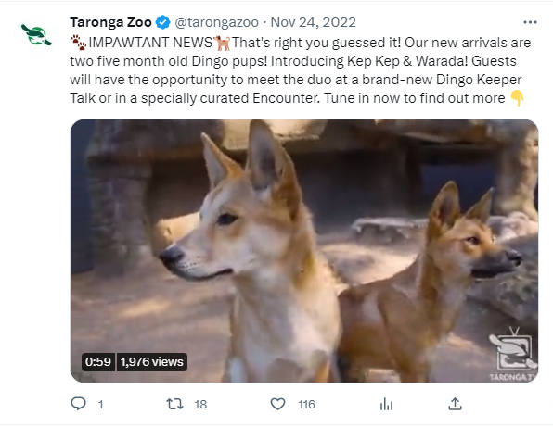Open the three-dot more options menu
The image size is (553, 427).
pyautogui.click(x=530, y=22)
